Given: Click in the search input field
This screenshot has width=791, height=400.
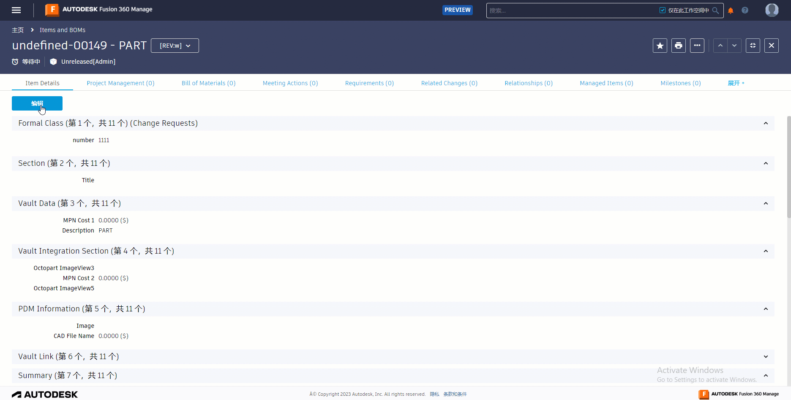Looking at the screenshot, I should (573, 11).
